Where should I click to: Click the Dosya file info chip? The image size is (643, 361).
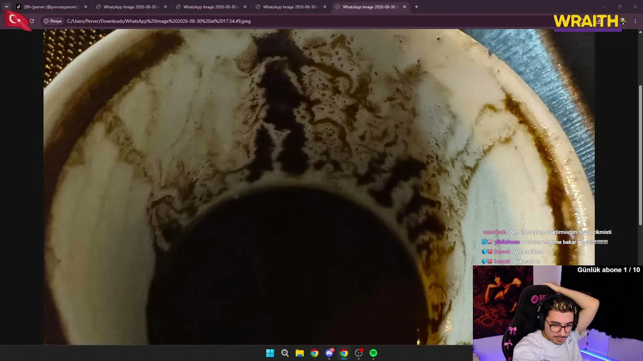(53, 21)
